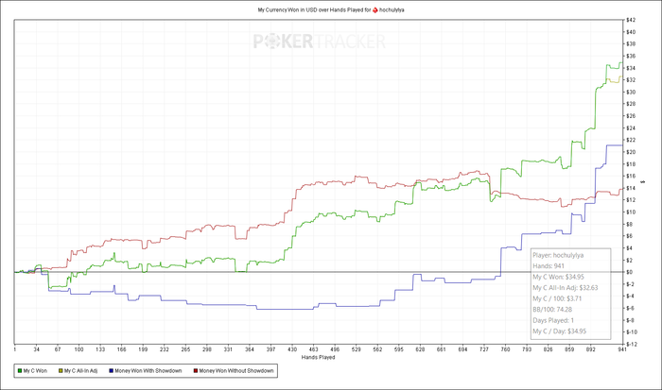Click 'Hands: 941' in the stats box
This screenshot has height=390, width=662.
pos(549,266)
